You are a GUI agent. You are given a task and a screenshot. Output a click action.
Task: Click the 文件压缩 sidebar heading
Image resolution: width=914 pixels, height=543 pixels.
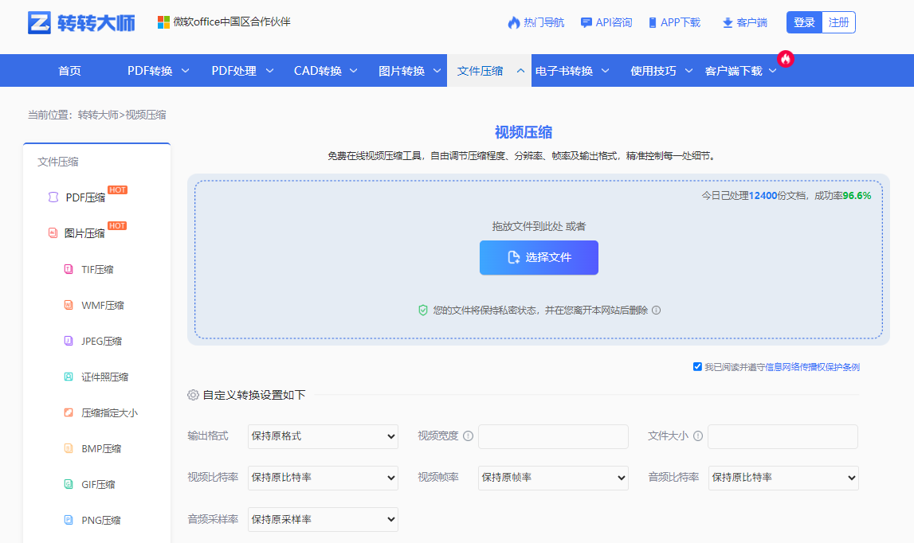point(57,162)
